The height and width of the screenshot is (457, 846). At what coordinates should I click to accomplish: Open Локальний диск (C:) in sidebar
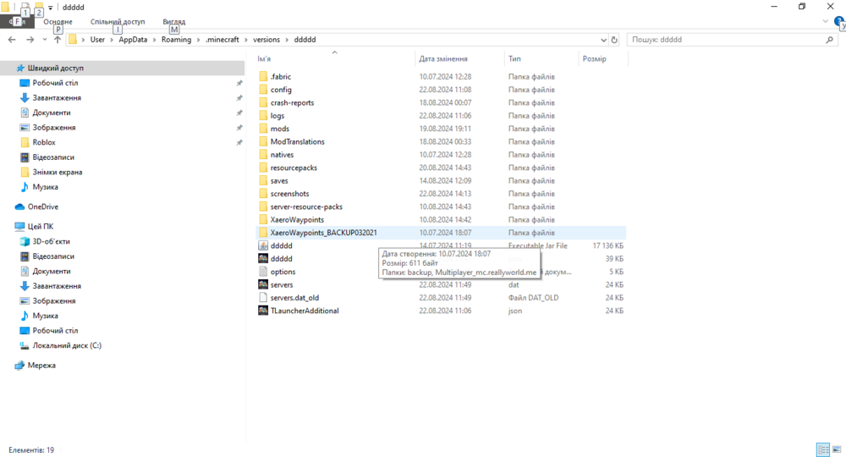point(67,345)
